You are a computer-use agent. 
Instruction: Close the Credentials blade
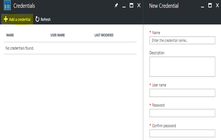(139, 5)
